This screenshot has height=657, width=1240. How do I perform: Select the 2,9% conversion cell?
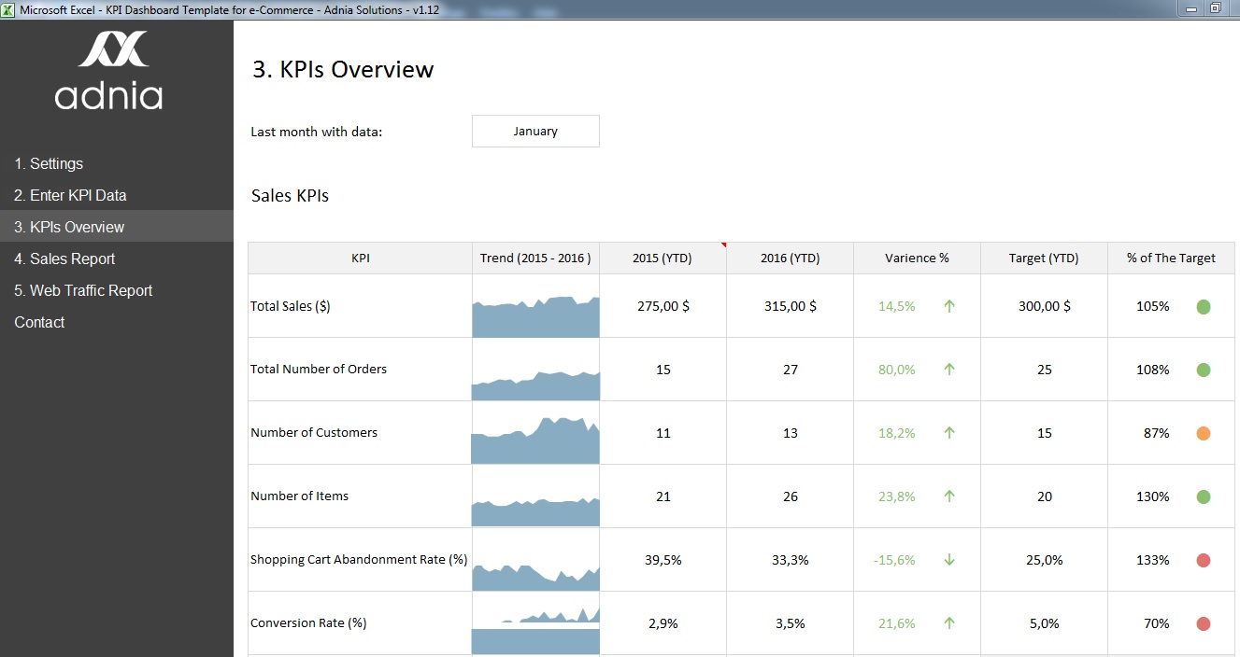663,623
